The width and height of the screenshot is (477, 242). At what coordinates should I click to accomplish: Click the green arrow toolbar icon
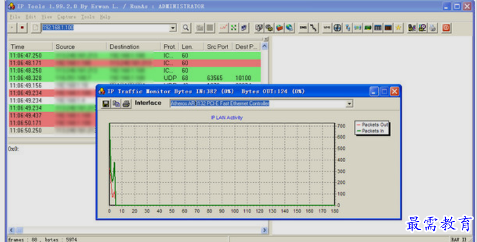pyautogui.click(x=368, y=28)
